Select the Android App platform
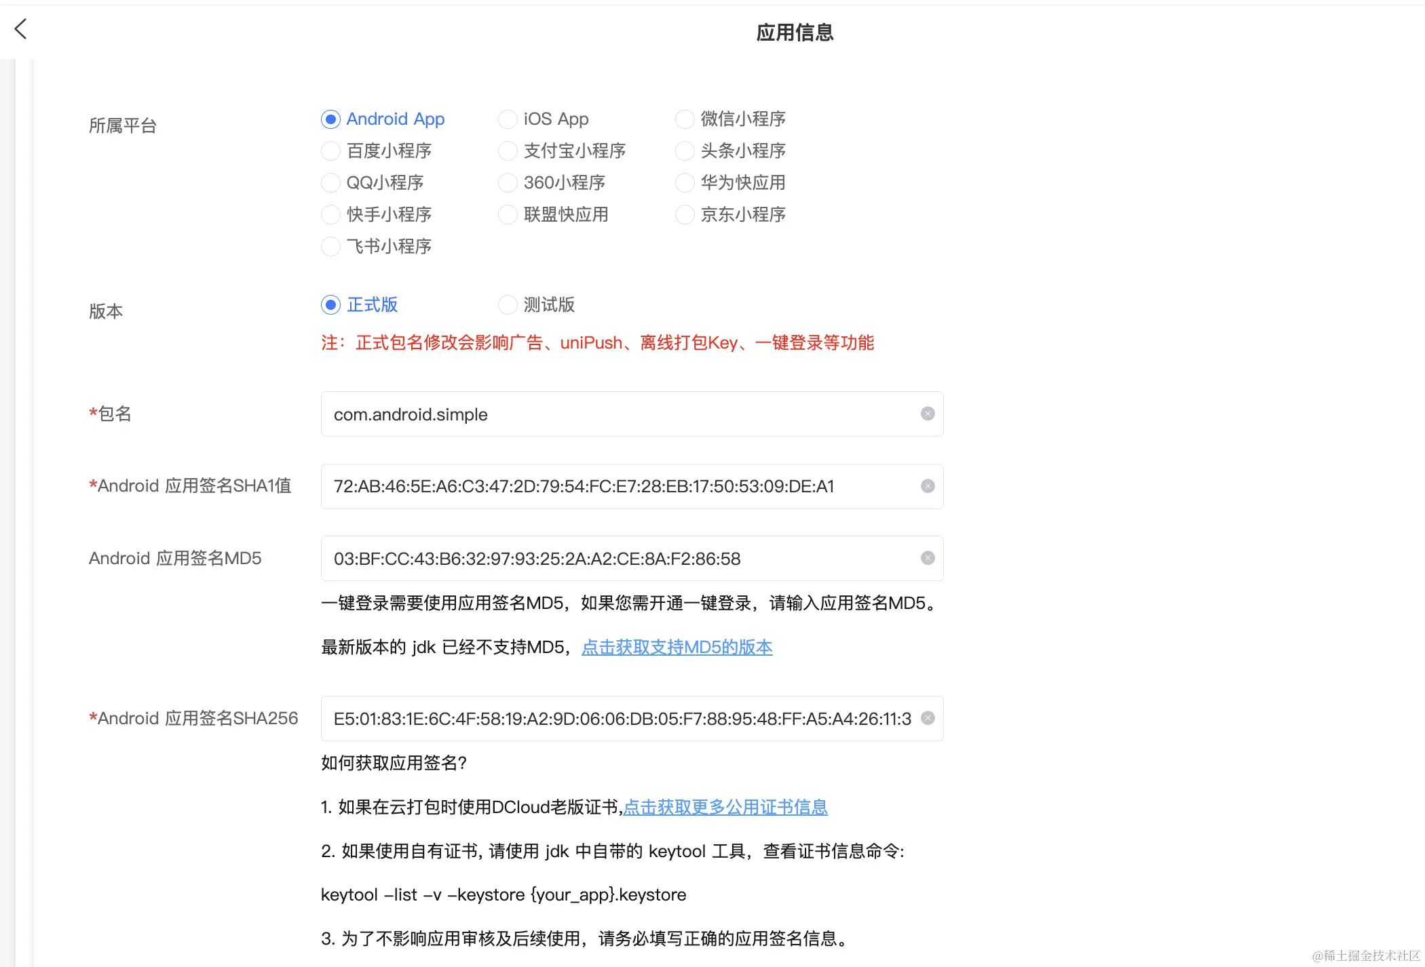 tap(330, 119)
